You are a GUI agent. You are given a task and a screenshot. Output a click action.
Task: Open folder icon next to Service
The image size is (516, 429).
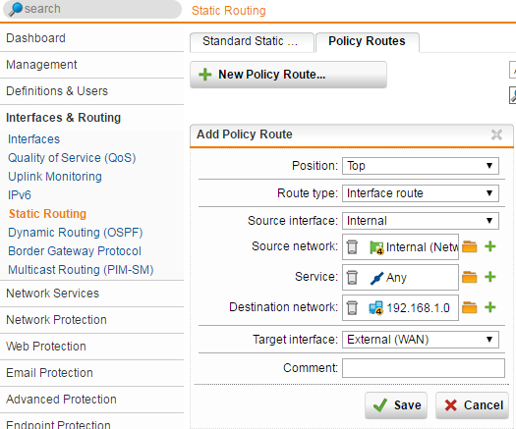[x=469, y=277]
